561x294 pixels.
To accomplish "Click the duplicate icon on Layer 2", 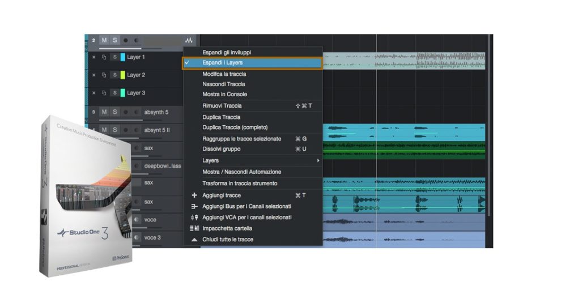I will [x=104, y=75].
